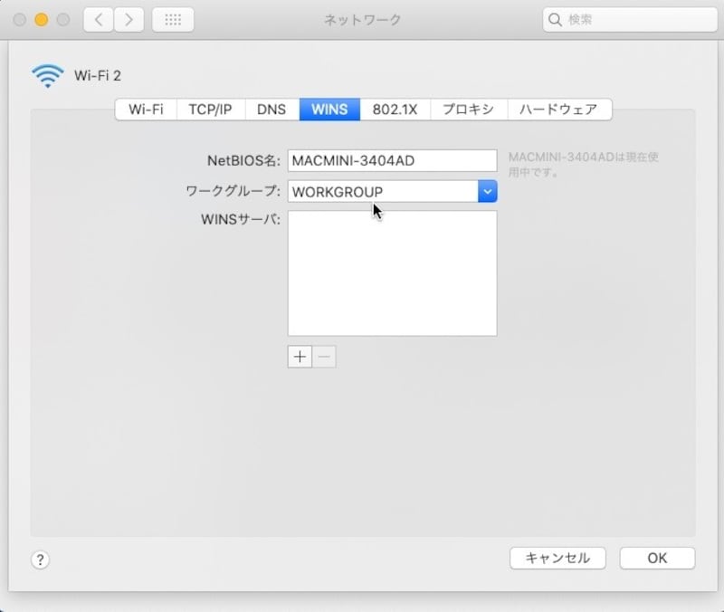
Task: Switch to the プロキシ tab
Action: [x=468, y=109]
